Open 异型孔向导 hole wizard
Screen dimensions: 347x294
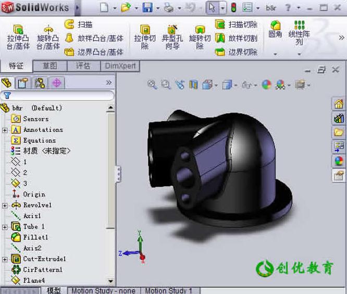tap(172, 37)
